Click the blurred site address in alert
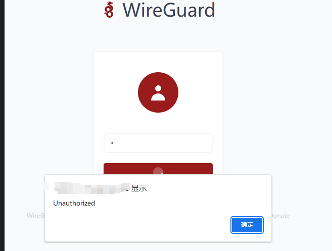The height and width of the screenshot is (251, 332). (87, 188)
